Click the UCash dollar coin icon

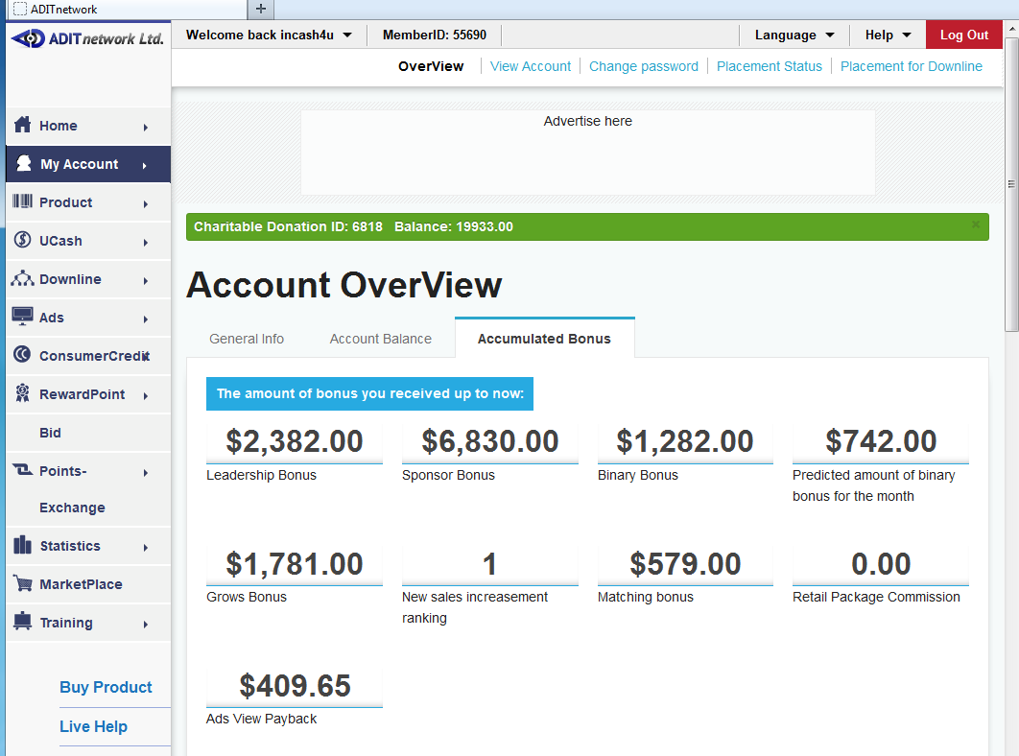tap(22, 240)
